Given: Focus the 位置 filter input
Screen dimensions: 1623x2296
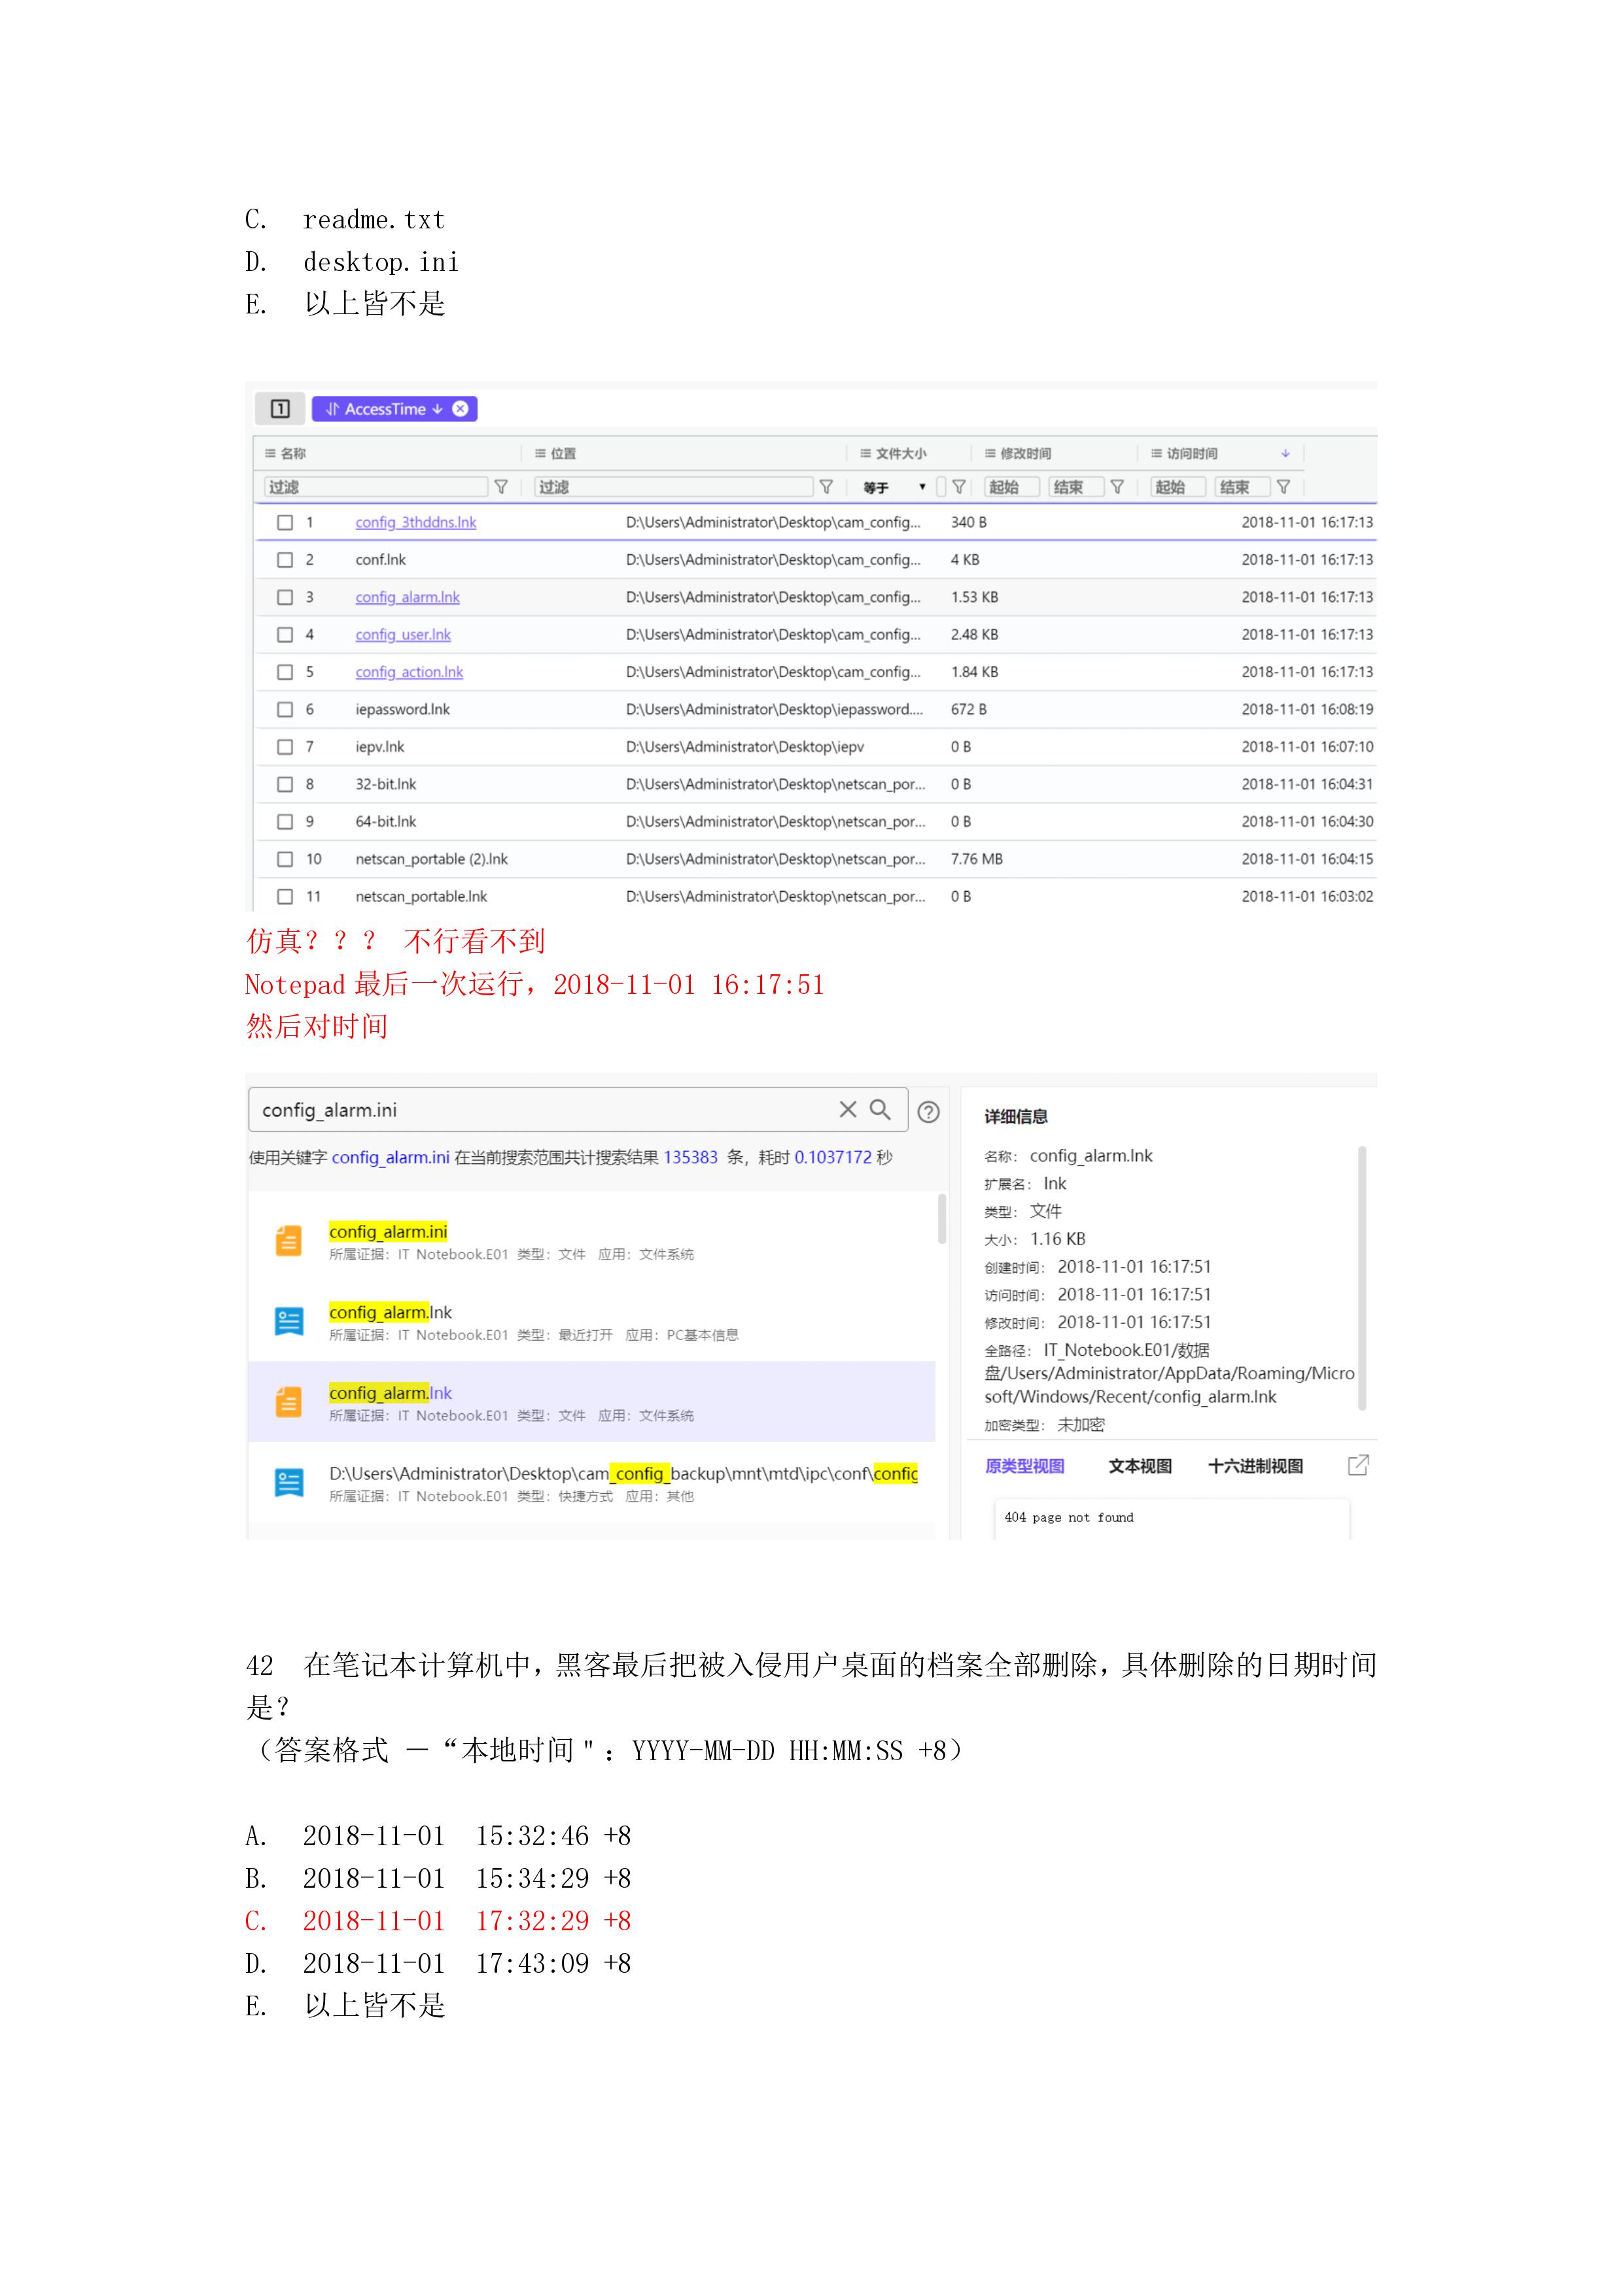Looking at the screenshot, I should pos(674,487).
